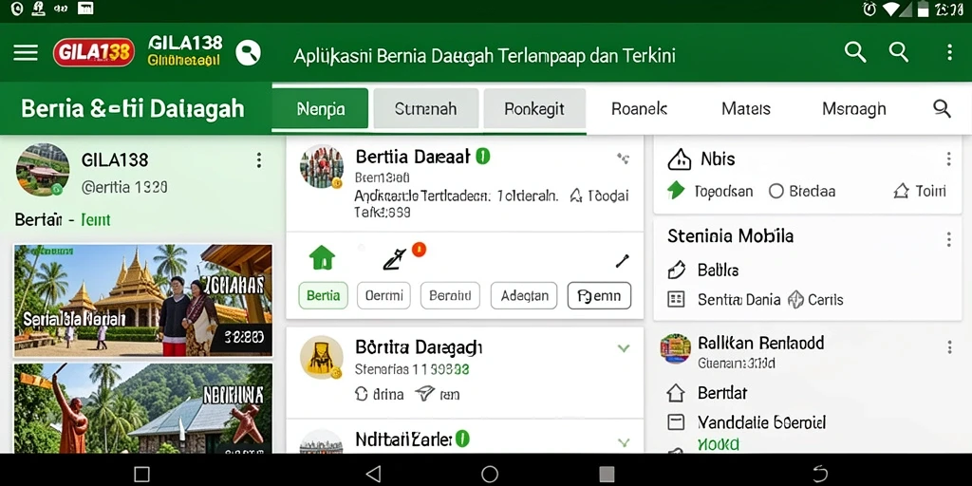Viewport: 972px width, 486px height.
Task: Tap share icon on Bertia Daeaat card
Action: point(623,159)
